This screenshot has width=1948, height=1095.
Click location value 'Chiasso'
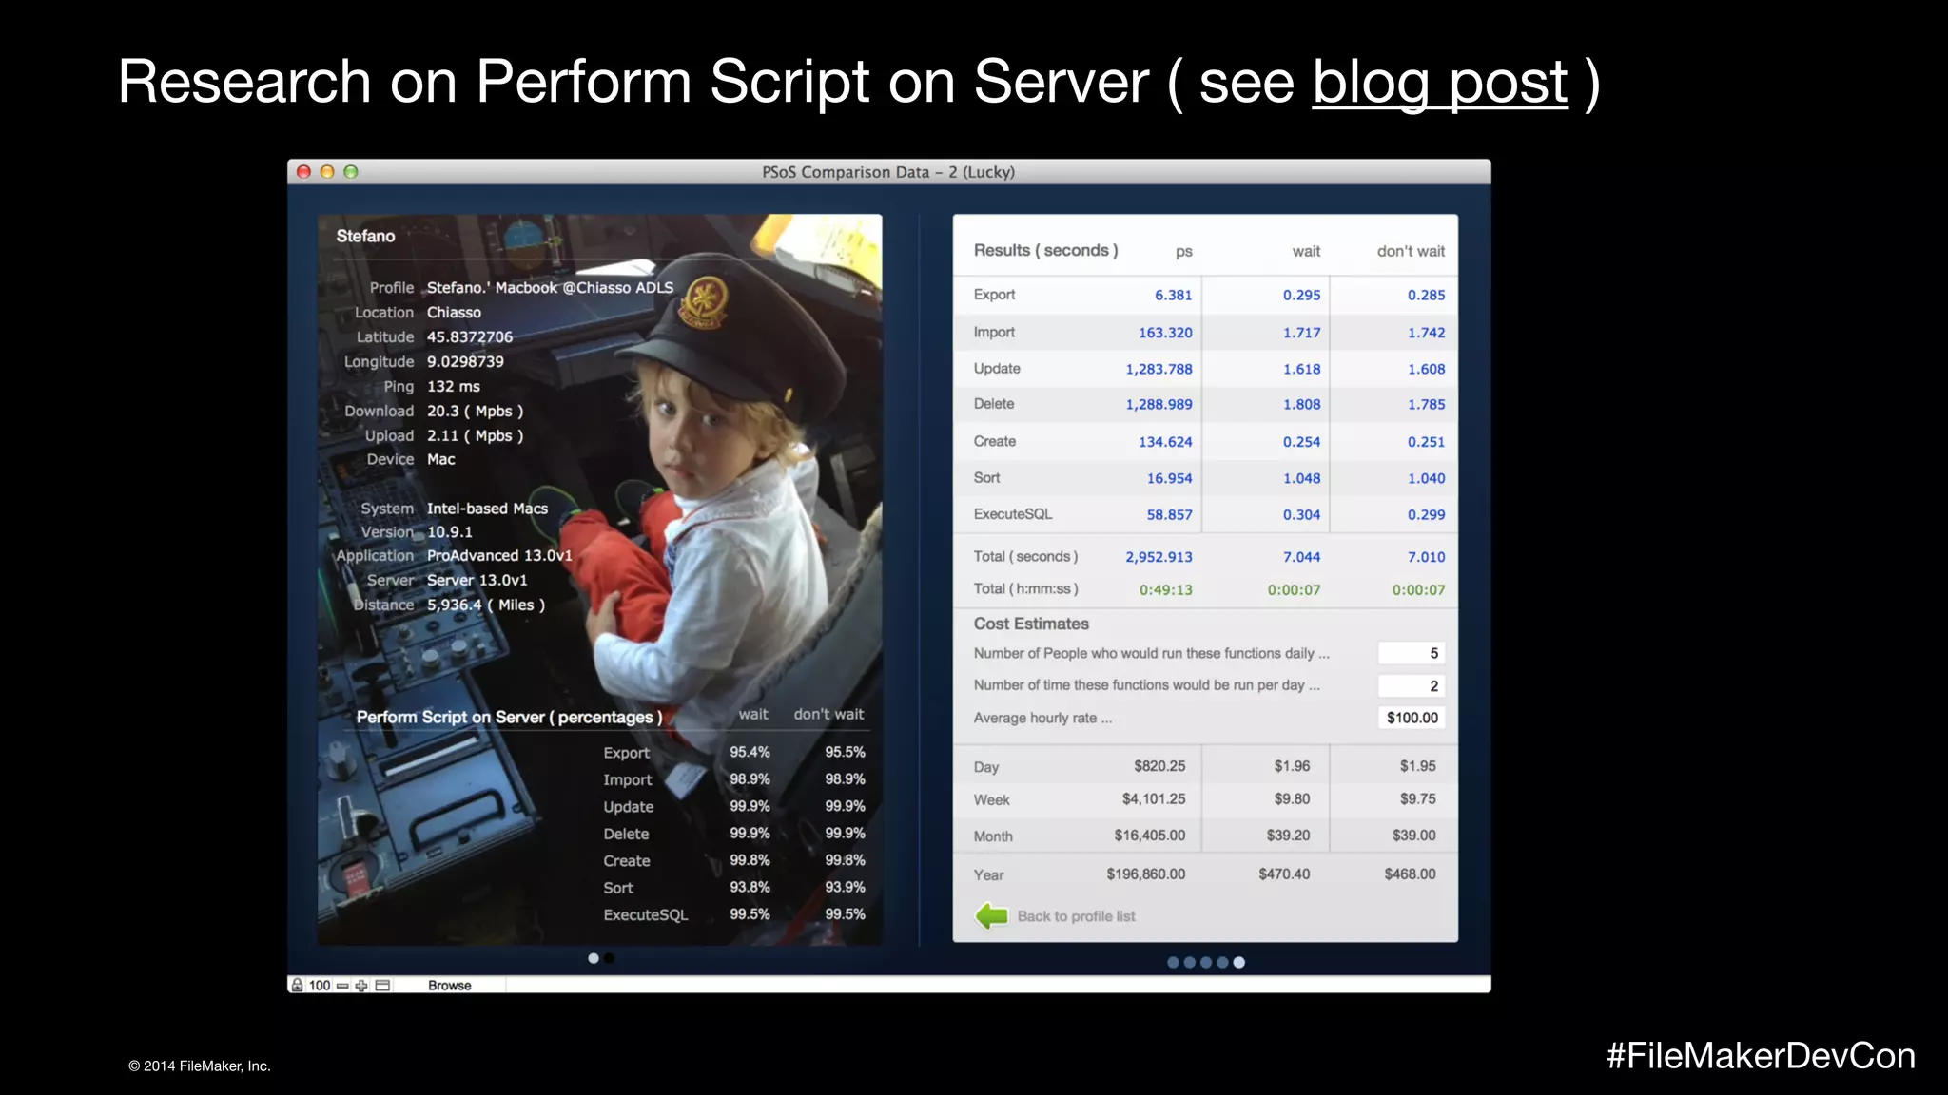pos(454,312)
